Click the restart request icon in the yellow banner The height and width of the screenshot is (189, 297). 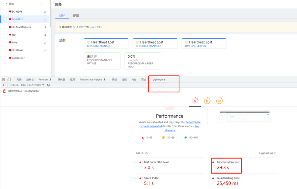60,27
